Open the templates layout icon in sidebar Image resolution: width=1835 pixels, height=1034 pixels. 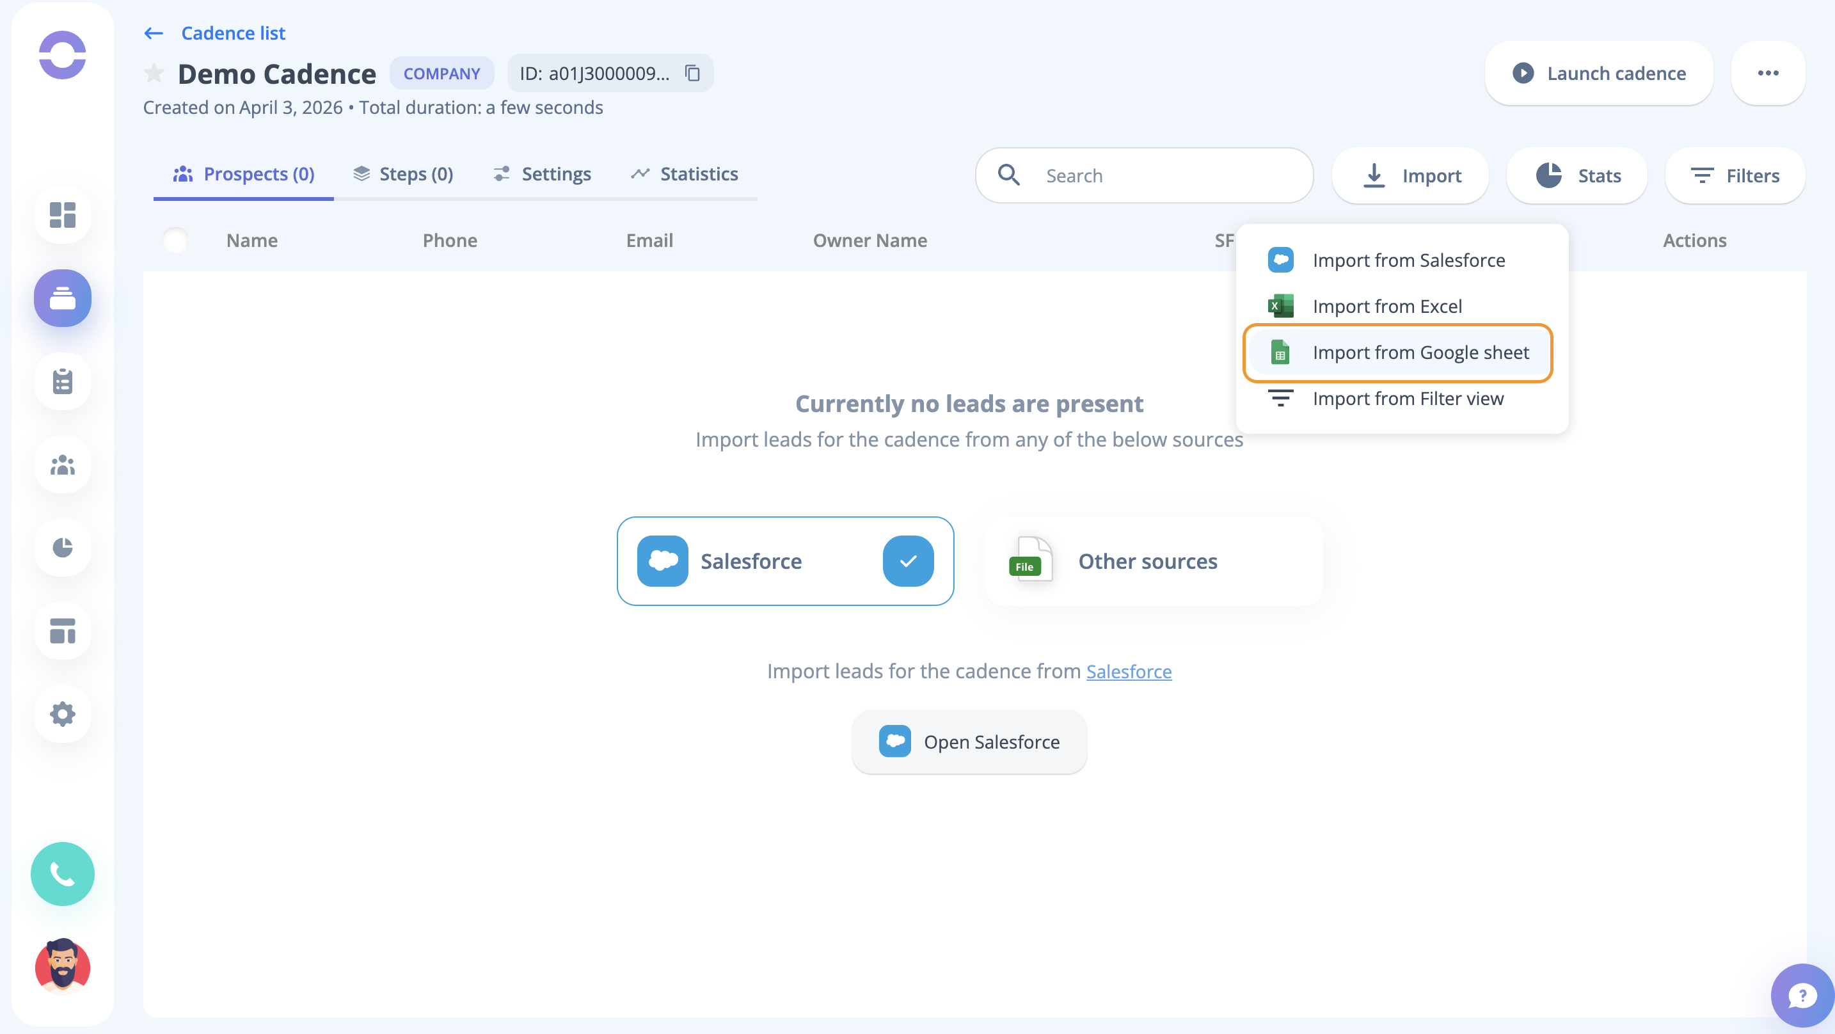click(x=63, y=631)
